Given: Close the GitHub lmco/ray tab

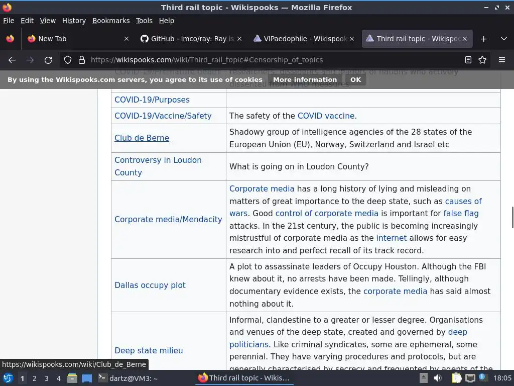Looking at the screenshot, I should coord(239,39).
